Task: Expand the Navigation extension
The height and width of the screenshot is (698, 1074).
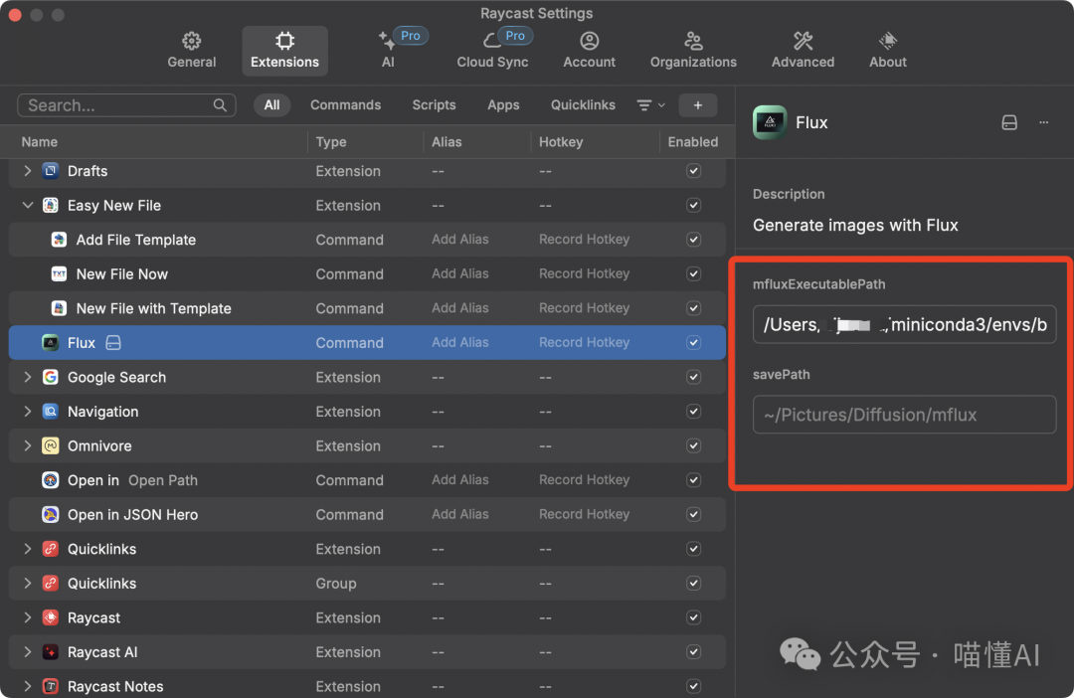Action: pos(28,411)
